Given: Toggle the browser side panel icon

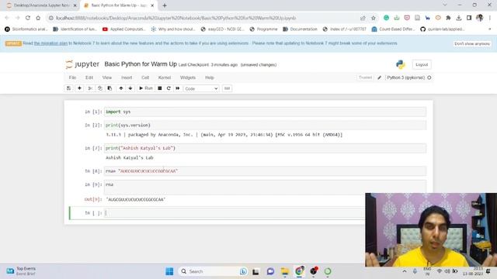Looking at the screenshot, I should (469, 18).
